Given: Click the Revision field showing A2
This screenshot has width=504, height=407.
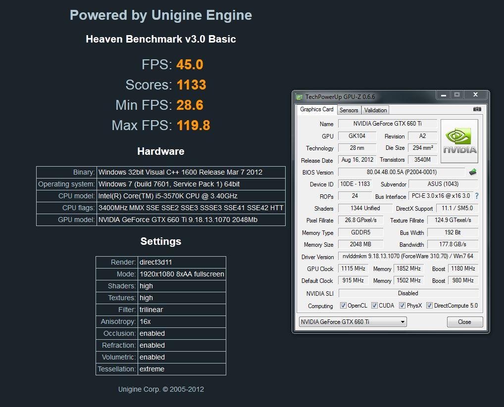Looking at the screenshot, I should click(422, 136).
